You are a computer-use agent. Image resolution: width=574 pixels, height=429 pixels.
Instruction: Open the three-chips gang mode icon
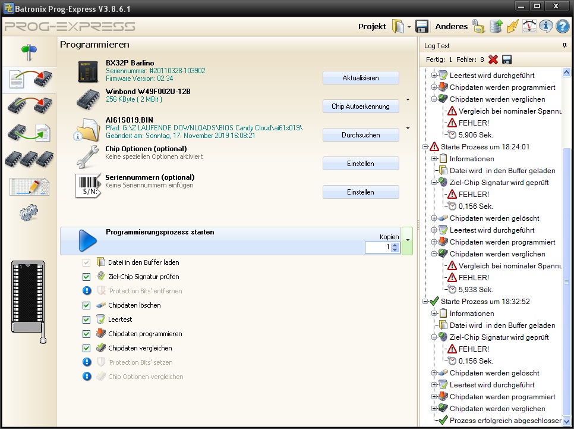[29, 159]
